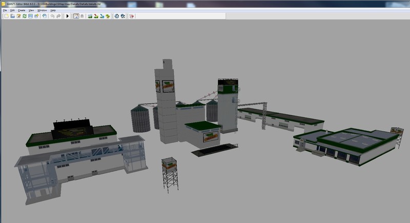Expand the Create menu
410x223 pixels.
[22, 10]
